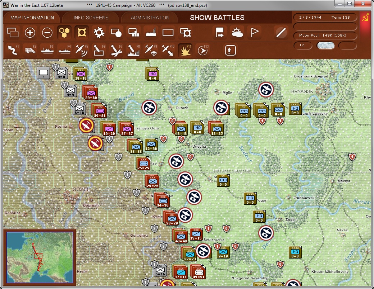
Task: Click the Novgorod Seversky town label
Action: tap(249, 278)
